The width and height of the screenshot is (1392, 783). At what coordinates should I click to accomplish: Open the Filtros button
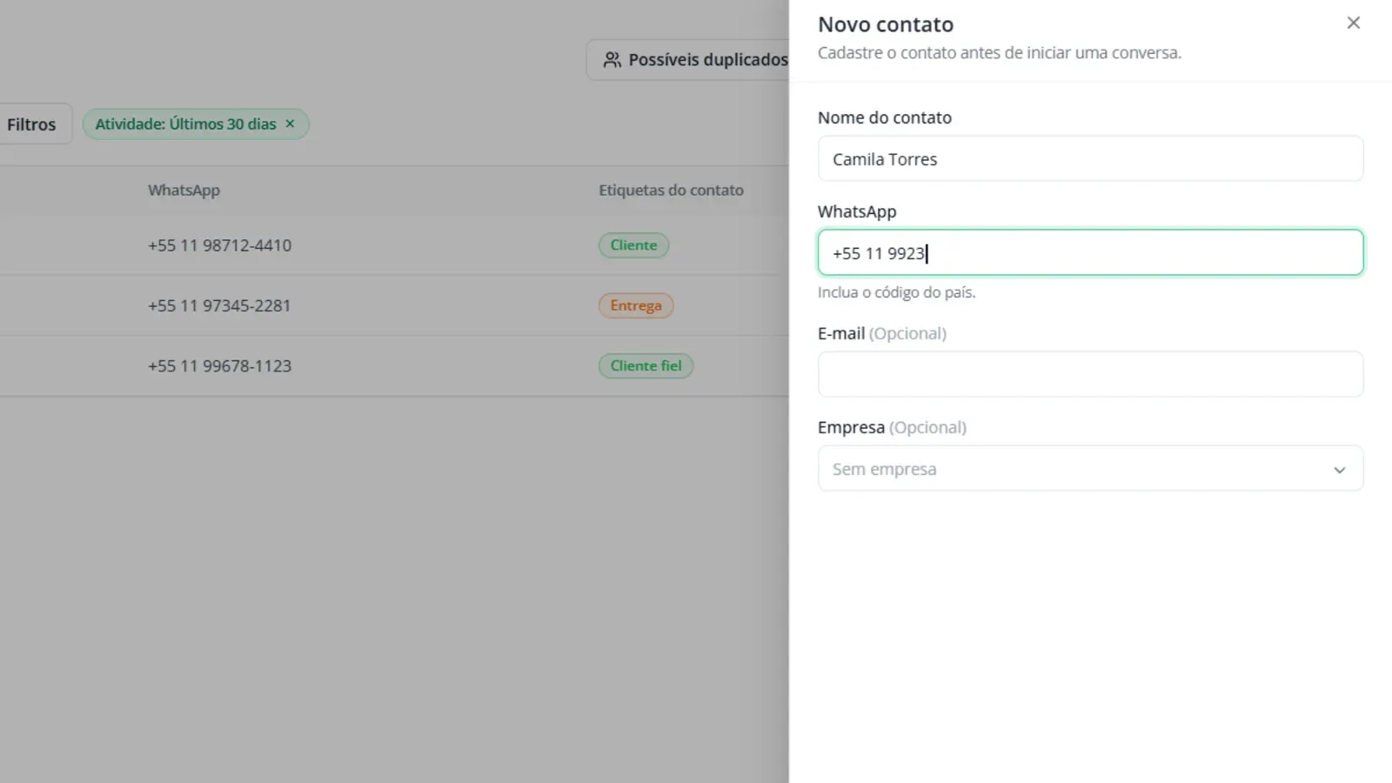point(32,124)
